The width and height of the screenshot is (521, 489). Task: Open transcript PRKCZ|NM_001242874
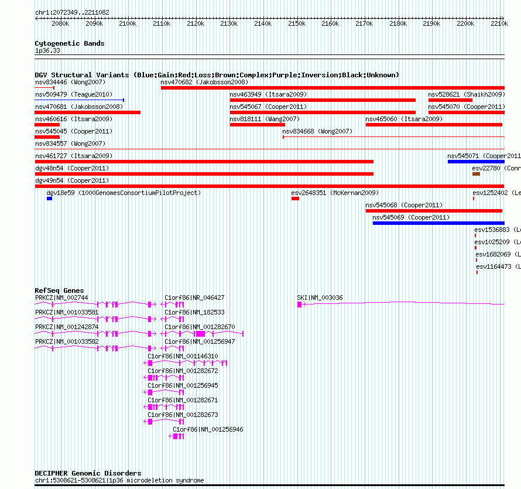[x=67, y=327]
